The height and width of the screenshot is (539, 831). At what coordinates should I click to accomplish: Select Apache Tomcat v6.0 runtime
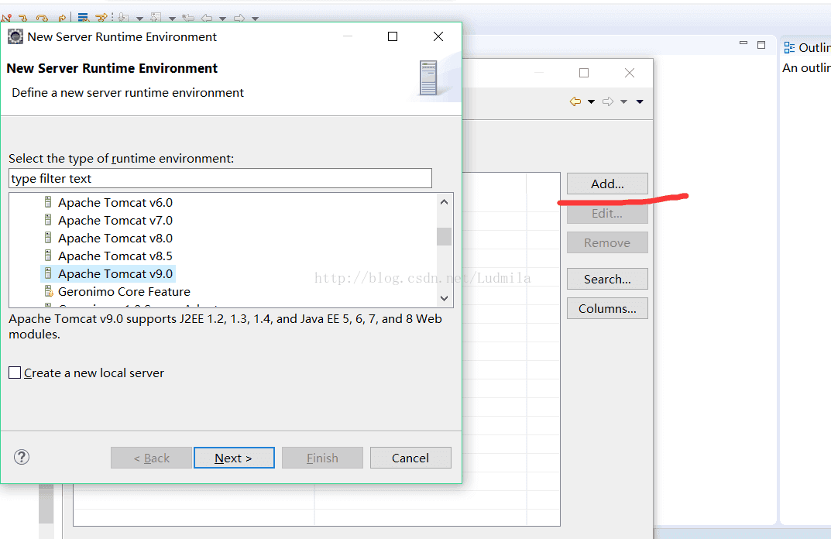tap(115, 202)
